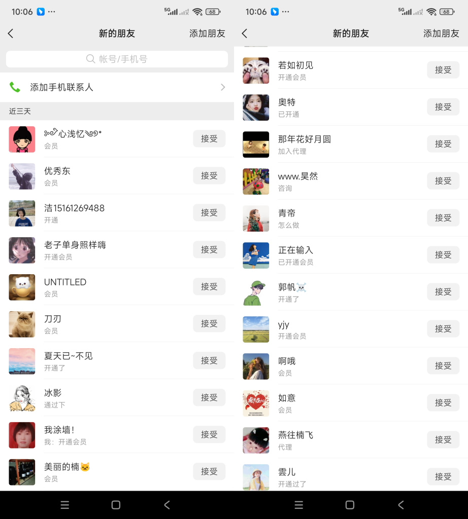Click the 帐号/手机号 search field
Viewport: 468px width, 519px height.
pyautogui.click(x=117, y=59)
